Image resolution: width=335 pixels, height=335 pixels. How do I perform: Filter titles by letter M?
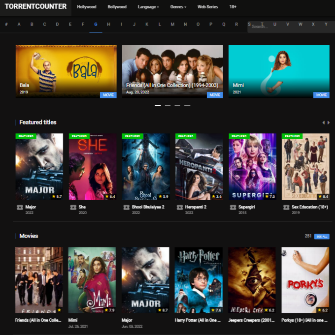click(172, 24)
